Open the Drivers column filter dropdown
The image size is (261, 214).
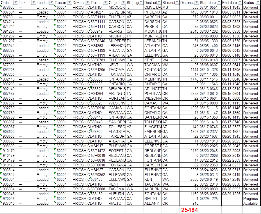point(87,3)
